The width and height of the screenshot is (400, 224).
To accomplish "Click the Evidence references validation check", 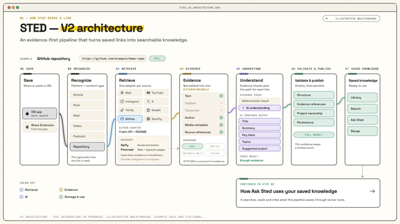I will click(314, 104).
